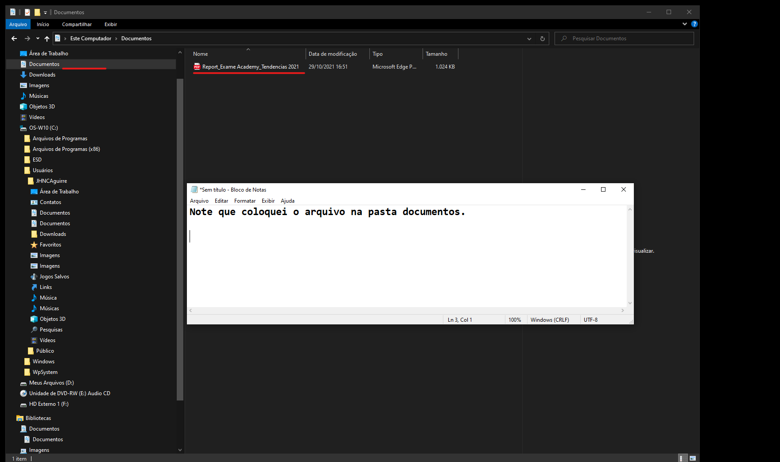This screenshot has width=780, height=462.
Task: Open Bibliotecas in the navigation tree
Action: [38, 418]
